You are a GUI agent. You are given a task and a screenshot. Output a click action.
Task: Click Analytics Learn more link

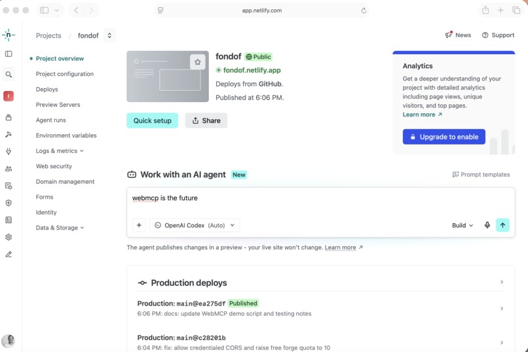(x=423, y=114)
